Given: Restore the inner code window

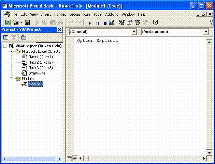Looking at the screenshot, I should (x=204, y=14).
